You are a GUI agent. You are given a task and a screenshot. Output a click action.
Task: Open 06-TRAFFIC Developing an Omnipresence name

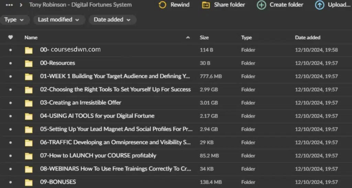(x=115, y=142)
